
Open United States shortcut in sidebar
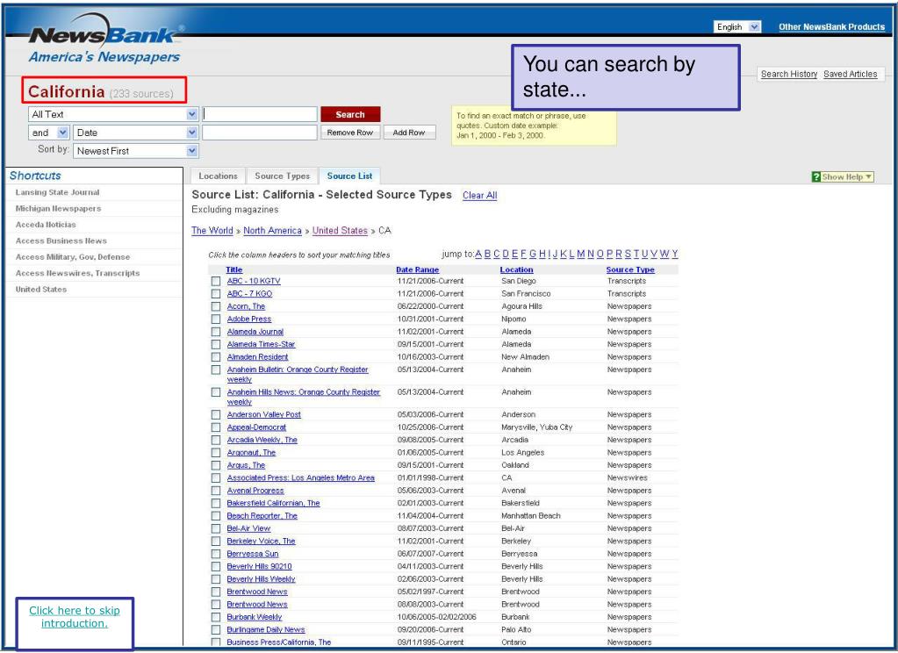tap(40, 290)
